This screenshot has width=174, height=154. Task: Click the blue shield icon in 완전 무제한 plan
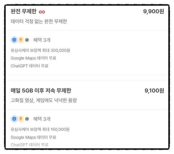point(14,40)
